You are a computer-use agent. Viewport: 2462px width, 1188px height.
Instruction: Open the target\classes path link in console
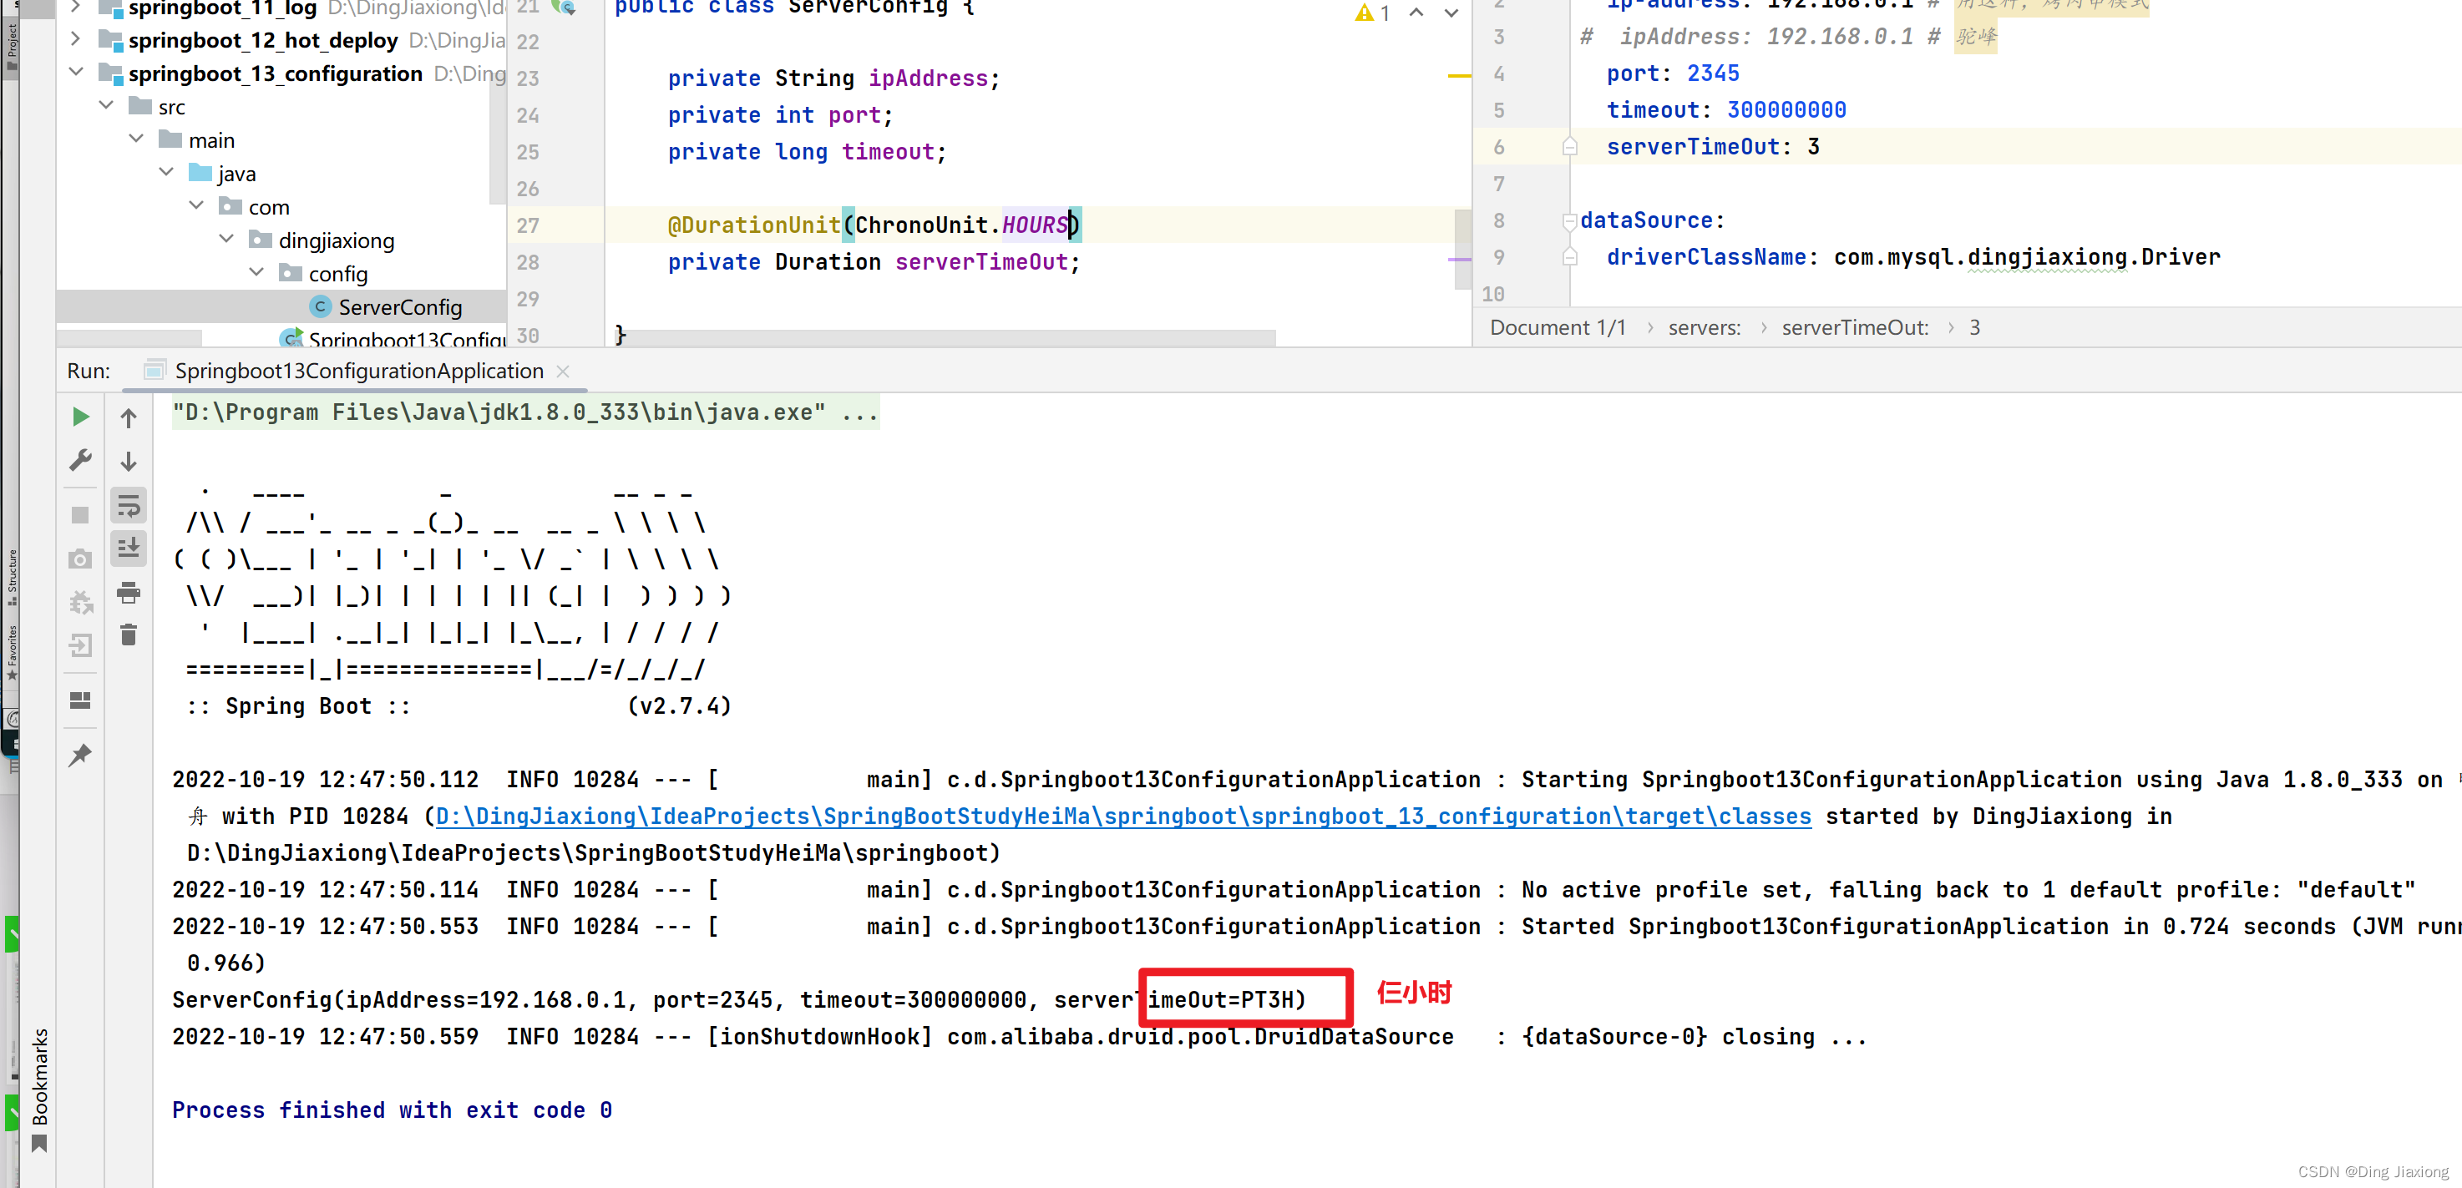(x=1123, y=816)
